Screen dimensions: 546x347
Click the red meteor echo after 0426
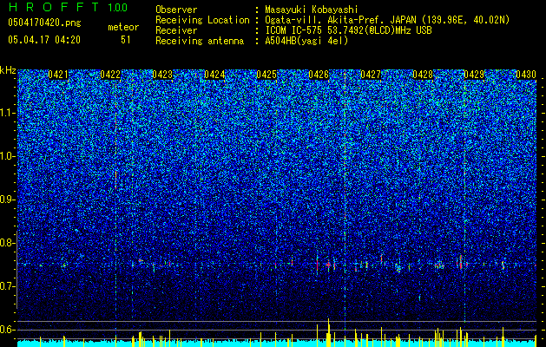(x=328, y=265)
